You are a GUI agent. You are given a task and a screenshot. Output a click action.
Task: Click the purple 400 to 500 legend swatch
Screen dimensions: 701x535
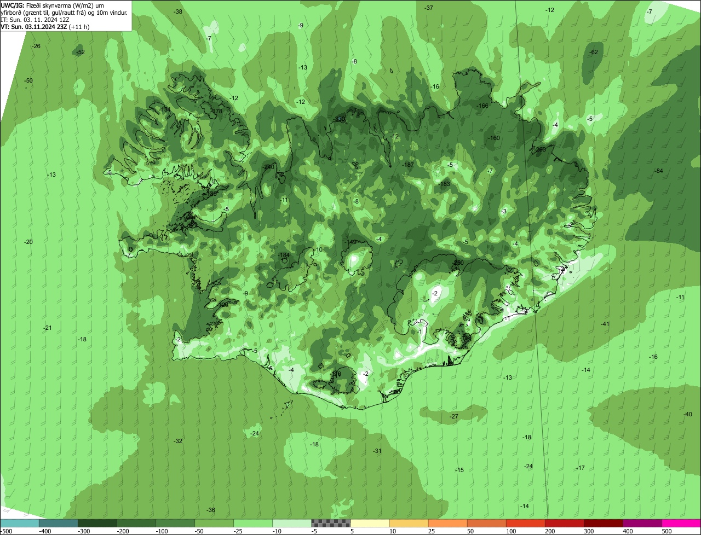click(x=642, y=523)
